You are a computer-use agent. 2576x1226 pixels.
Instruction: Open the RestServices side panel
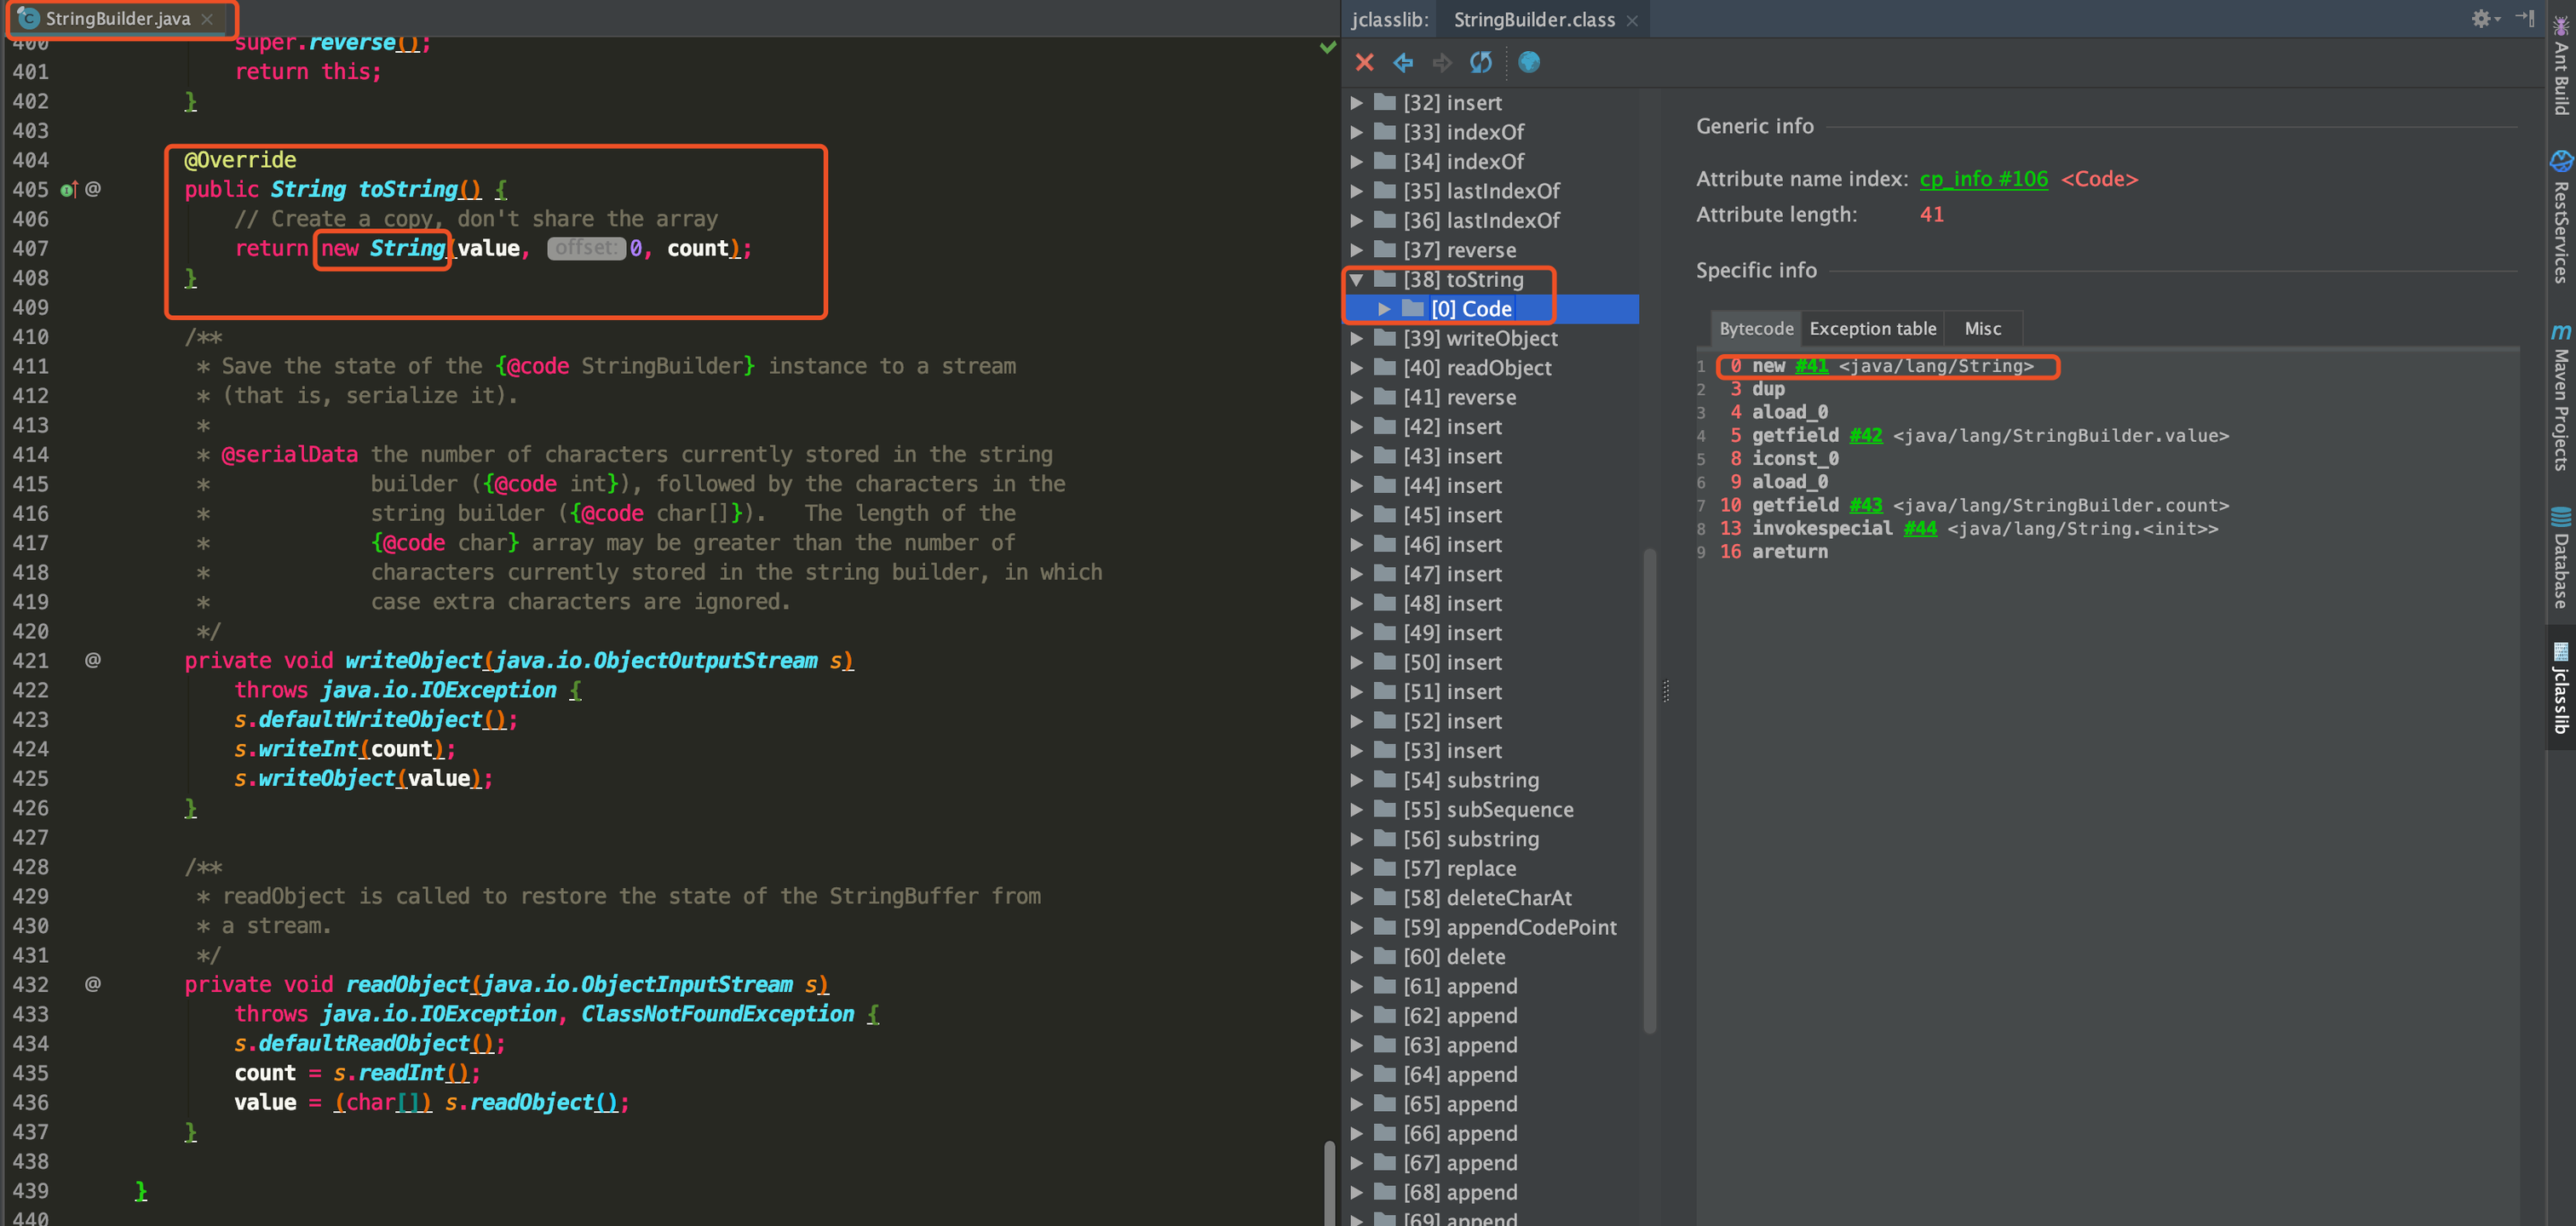[x=2561, y=218]
